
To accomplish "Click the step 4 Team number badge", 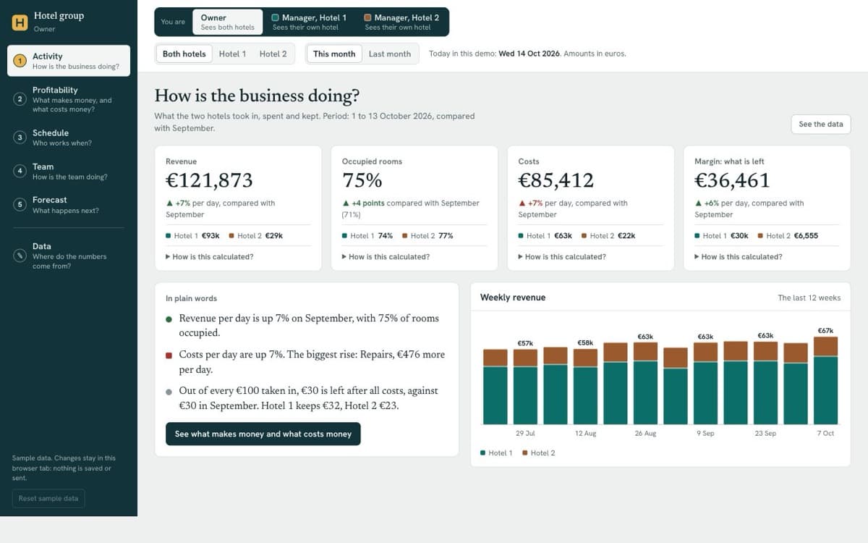I will coord(20,171).
